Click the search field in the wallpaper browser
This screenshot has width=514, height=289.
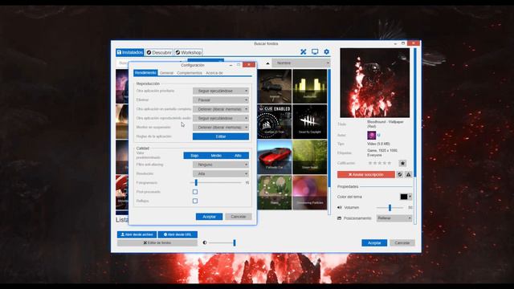pyautogui.click(x=151, y=63)
